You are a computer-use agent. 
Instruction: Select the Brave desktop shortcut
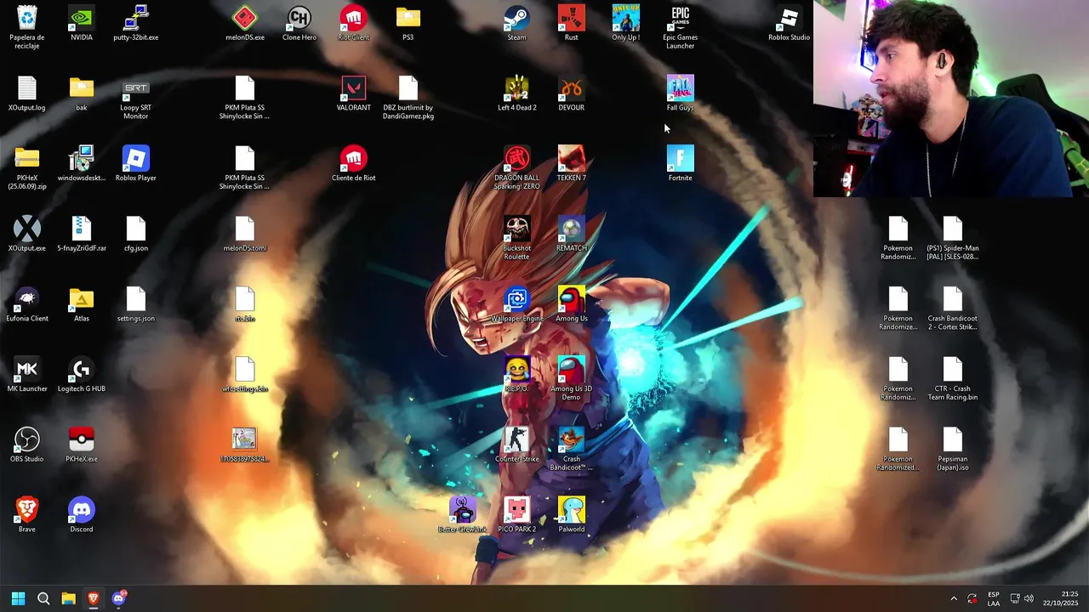point(27,510)
